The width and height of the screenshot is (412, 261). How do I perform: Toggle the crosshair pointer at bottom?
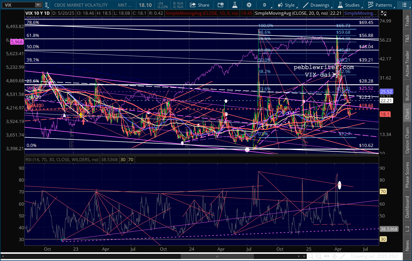(x=335, y=256)
